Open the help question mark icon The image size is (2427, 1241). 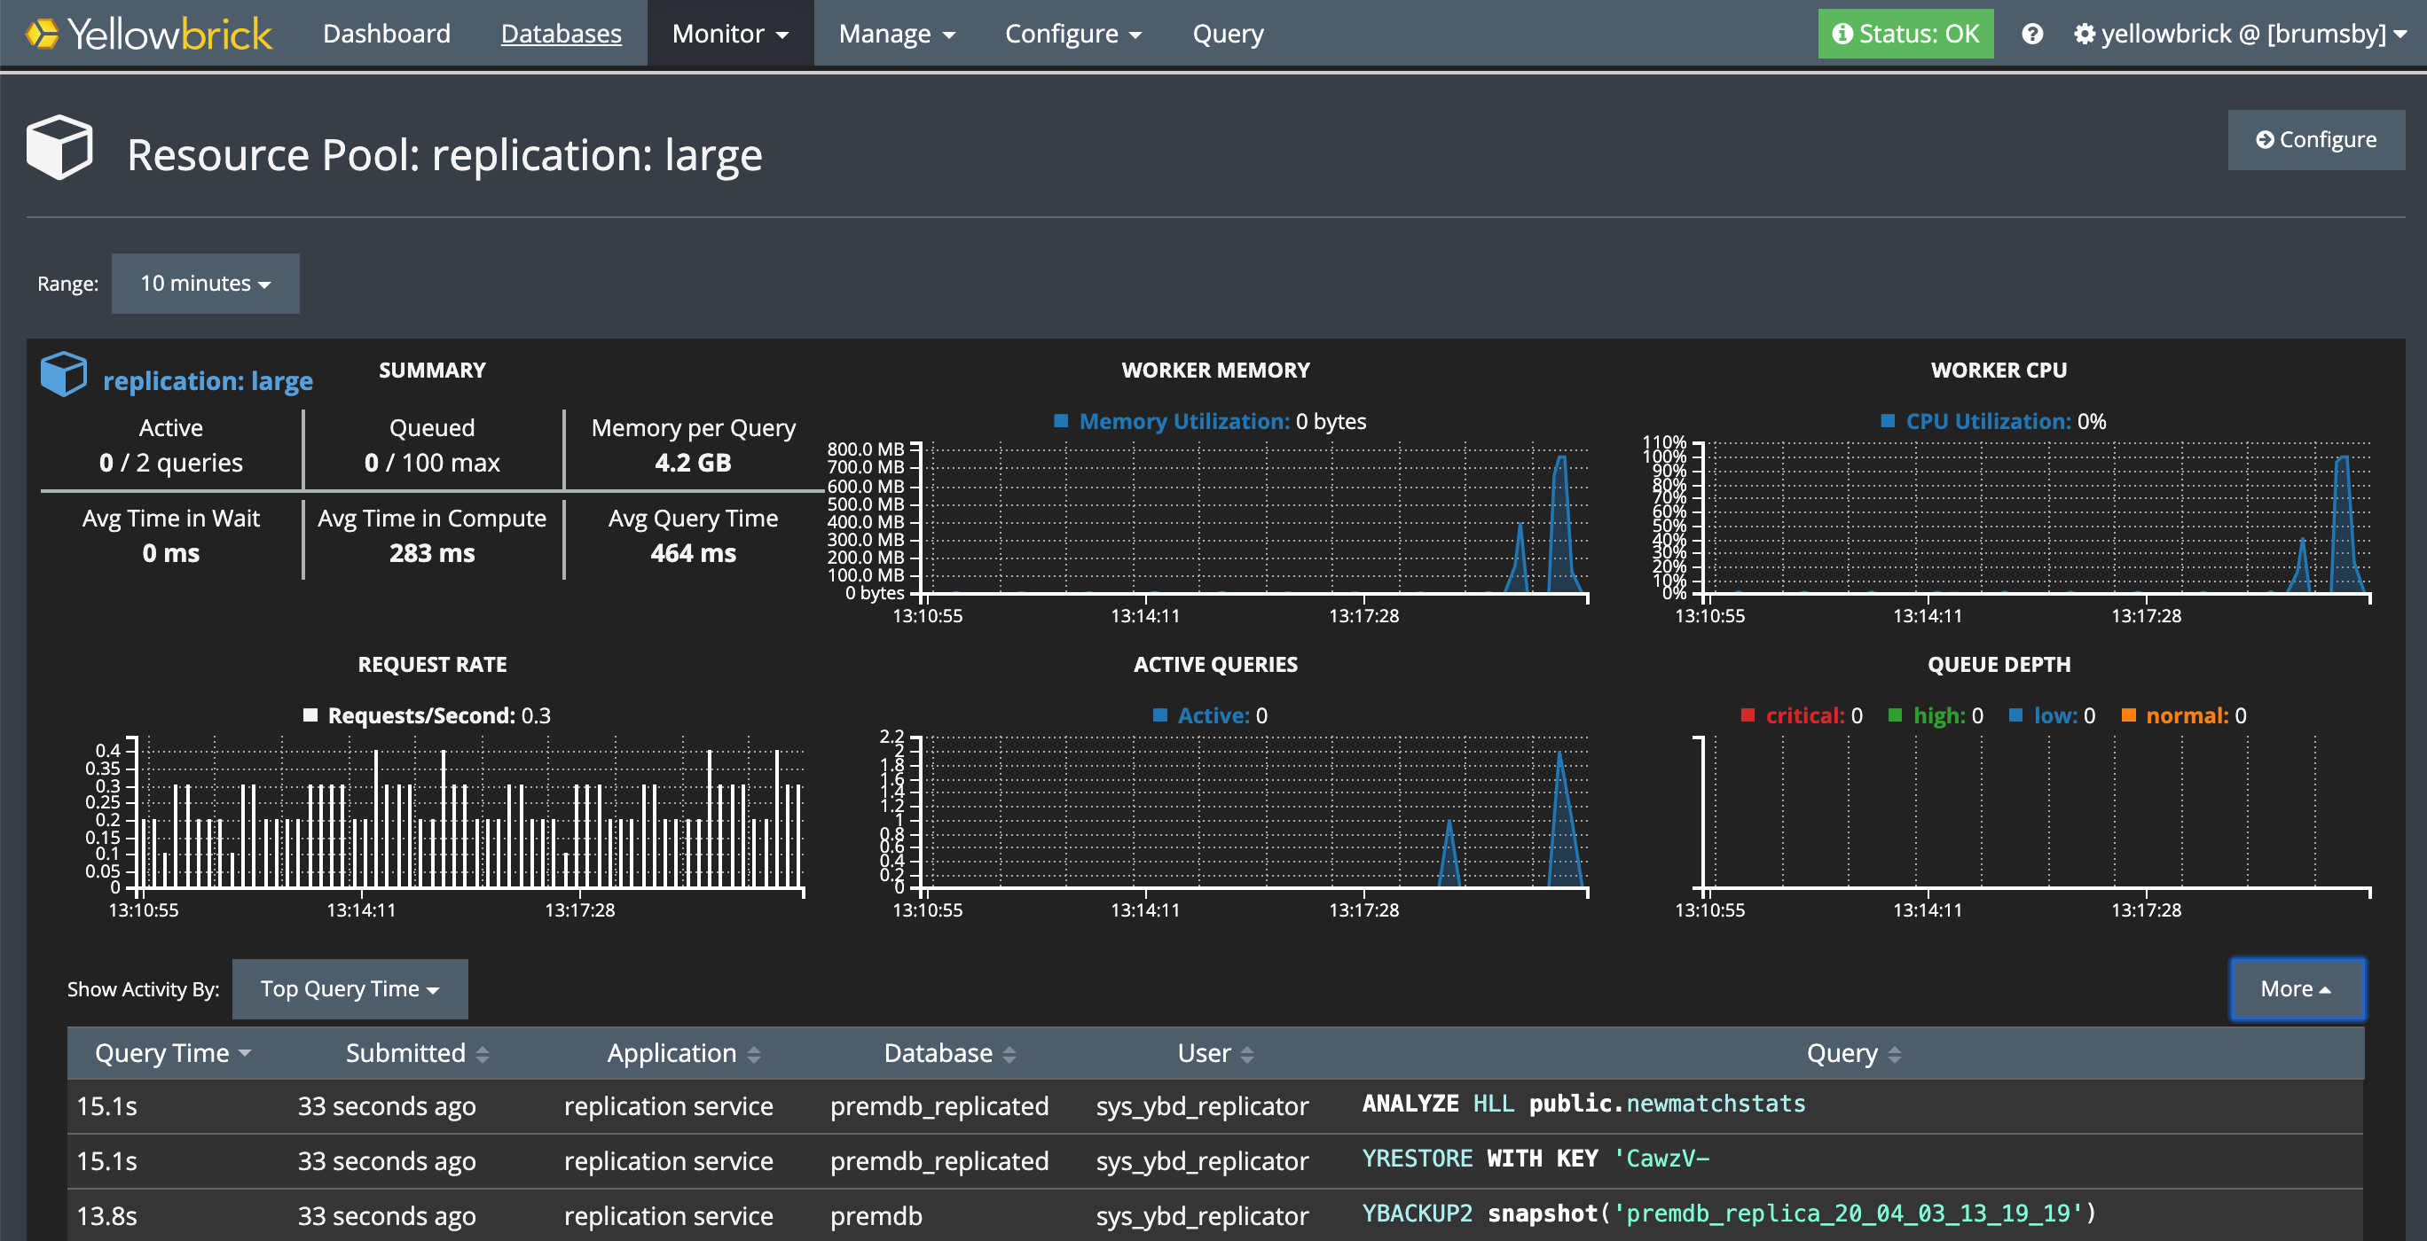(2032, 34)
